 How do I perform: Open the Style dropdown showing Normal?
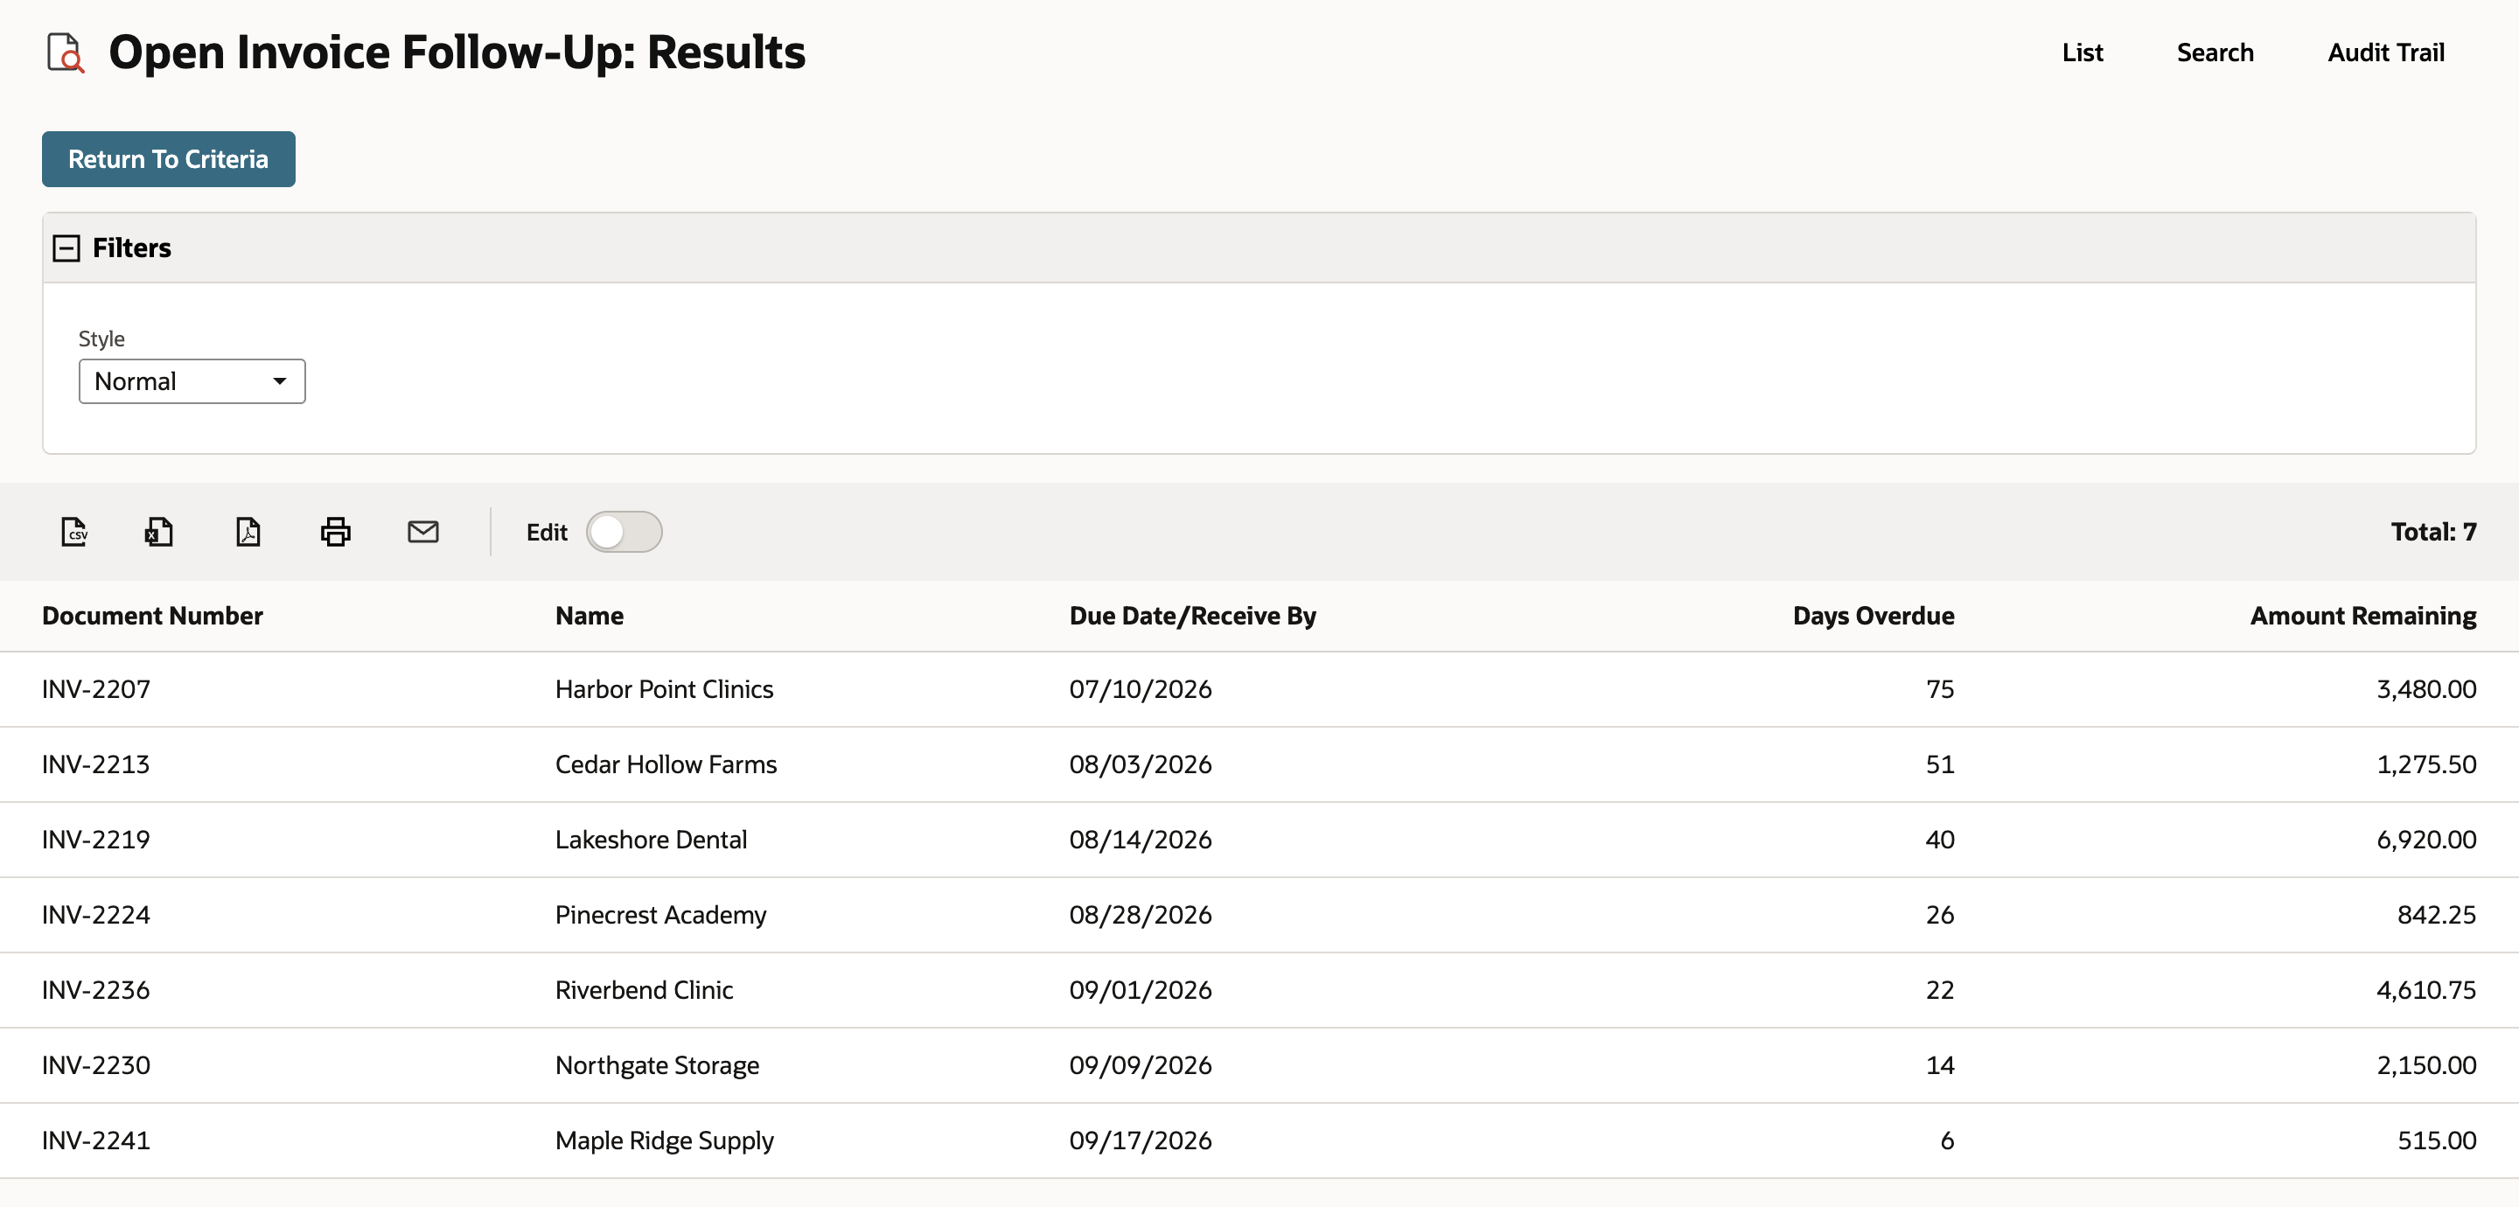click(x=192, y=380)
